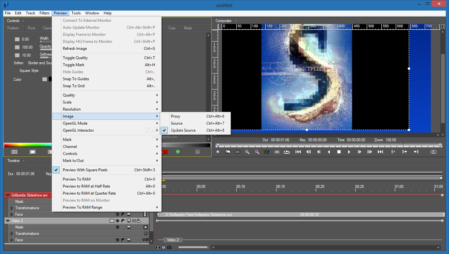Zoom in on the Composite preview

tap(247, 152)
